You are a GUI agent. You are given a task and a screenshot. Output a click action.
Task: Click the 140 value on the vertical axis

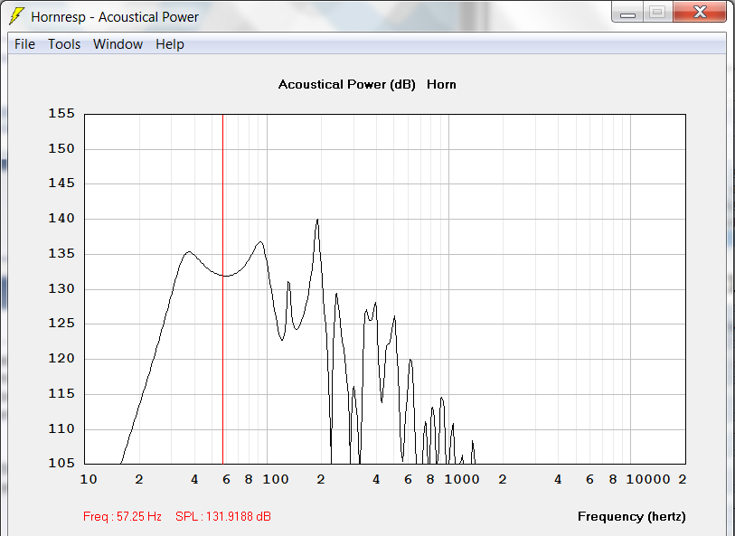(61, 219)
